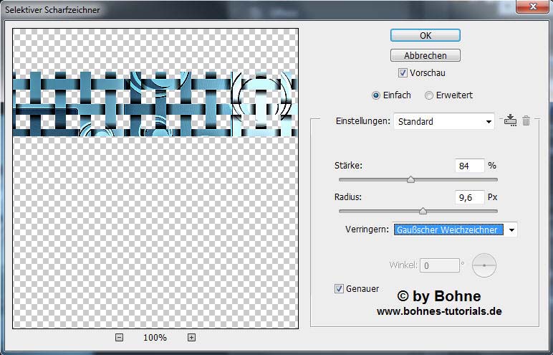This screenshot has width=553, height=355.
Task: Save current settings via disk icon
Action: tap(510, 120)
